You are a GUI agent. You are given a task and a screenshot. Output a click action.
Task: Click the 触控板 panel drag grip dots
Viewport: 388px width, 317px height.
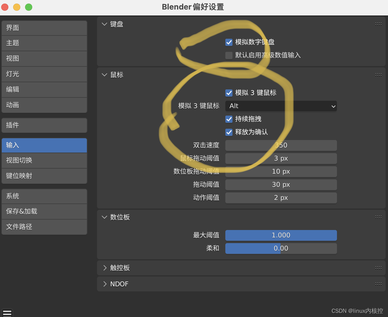click(x=378, y=268)
